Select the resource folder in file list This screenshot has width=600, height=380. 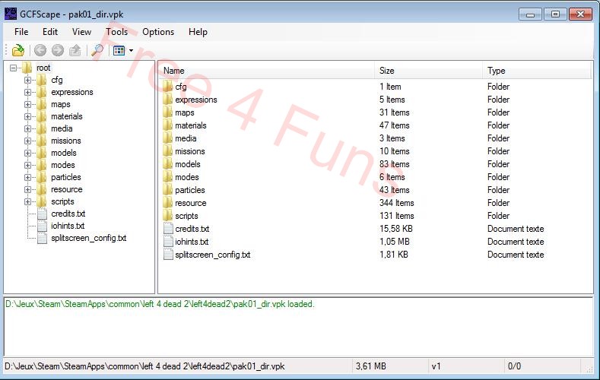(x=190, y=203)
